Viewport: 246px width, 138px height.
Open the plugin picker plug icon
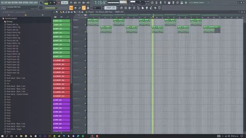tap(147, 8)
